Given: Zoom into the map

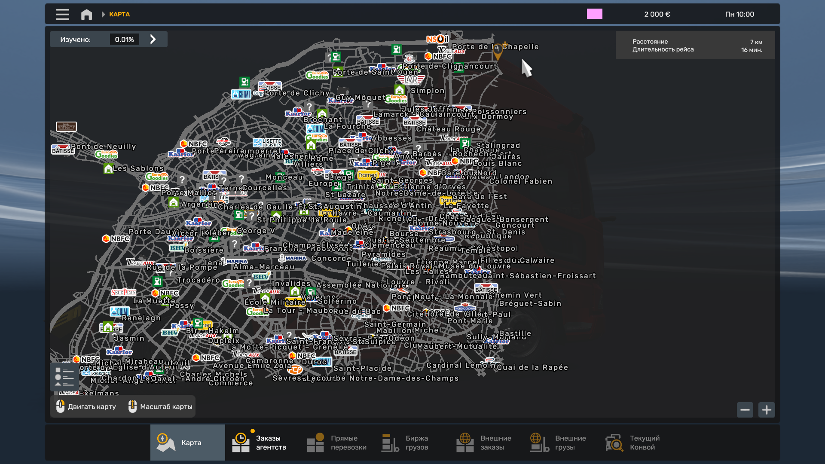Looking at the screenshot, I should coord(767,410).
